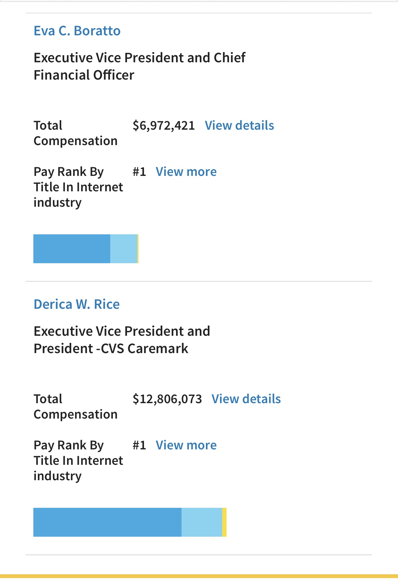Click Derica Rice's #1 pay rank value
Image resolution: width=398 pixels, height=581 pixels.
(140, 445)
